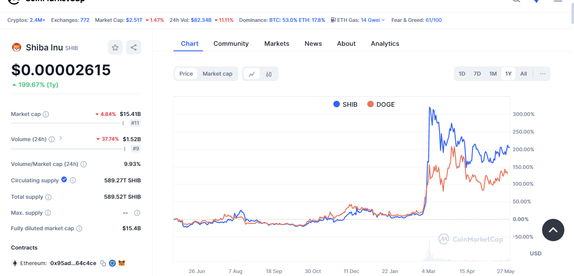Click the 589.27T SHIB circulating value
This screenshot has height=276, width=574.
pos(122,180)
